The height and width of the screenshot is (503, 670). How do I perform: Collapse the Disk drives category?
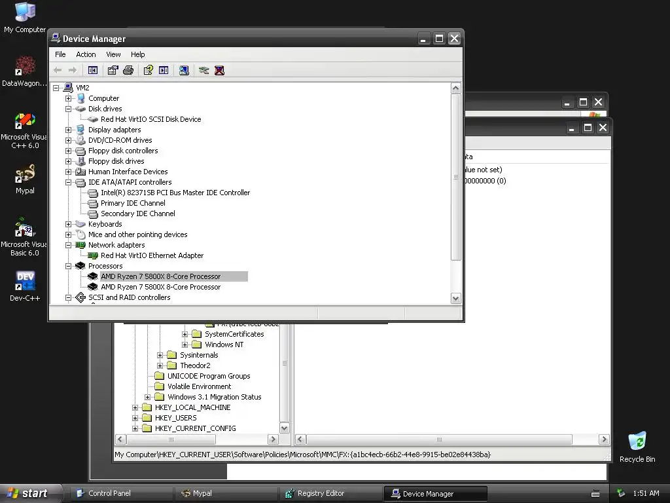(68, 109)
